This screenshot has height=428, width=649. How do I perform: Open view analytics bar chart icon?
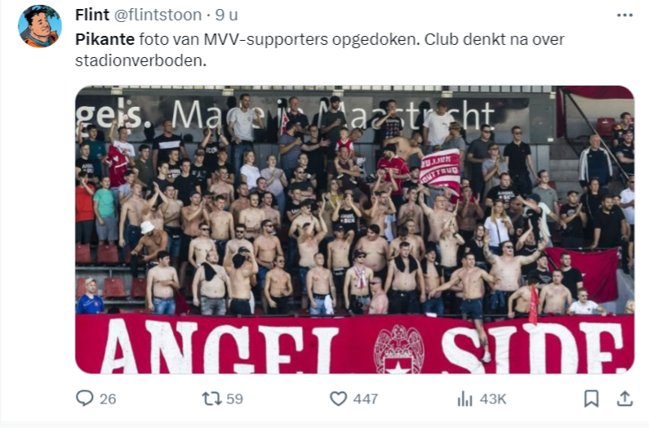tap(465, 399)
